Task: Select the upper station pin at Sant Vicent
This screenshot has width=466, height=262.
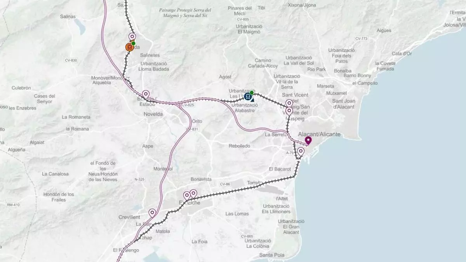Action: (x=289, y=103)
